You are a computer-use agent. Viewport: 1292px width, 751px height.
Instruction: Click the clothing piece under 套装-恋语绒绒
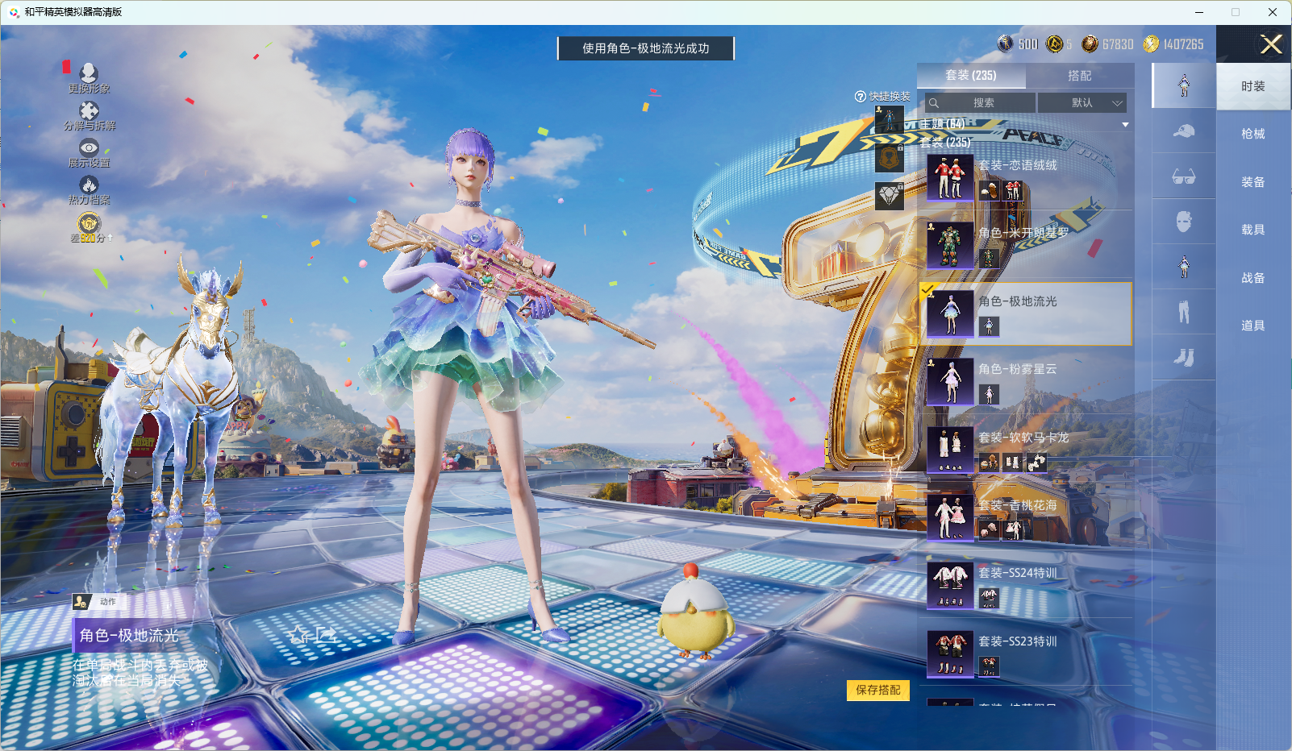click(x=1013, y=191)
